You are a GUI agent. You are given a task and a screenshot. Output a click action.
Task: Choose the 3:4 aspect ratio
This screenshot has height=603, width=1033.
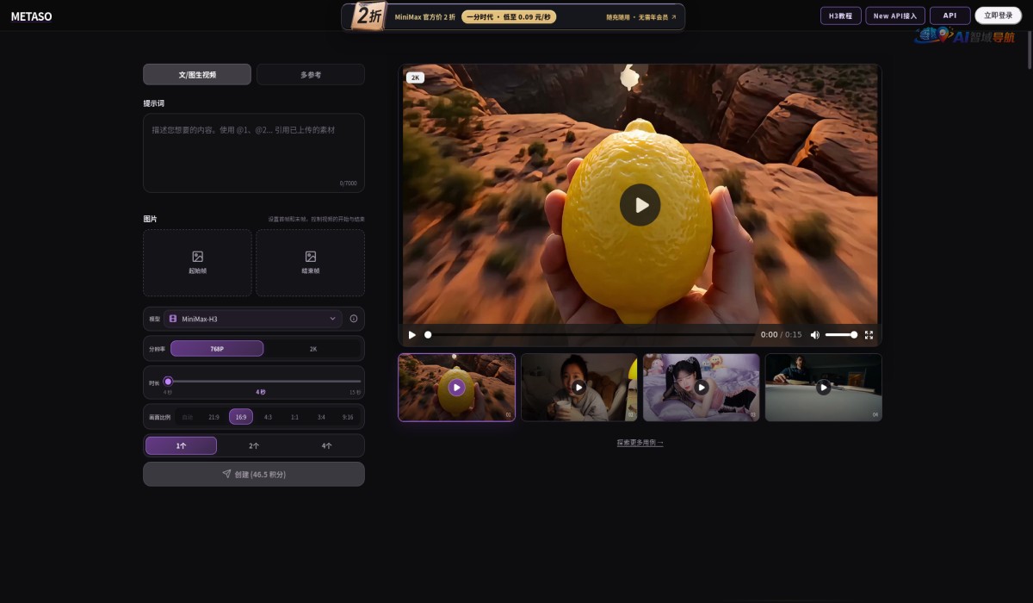tap(321, 417)
